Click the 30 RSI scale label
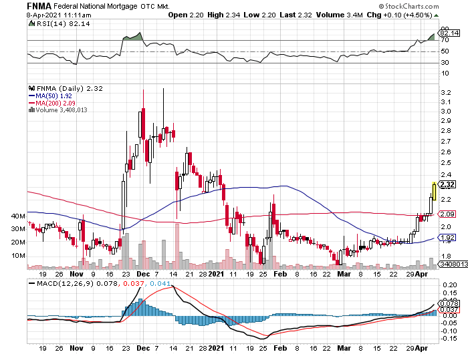The width and height of the screenshot is (468, 354). tap(445, 62)
